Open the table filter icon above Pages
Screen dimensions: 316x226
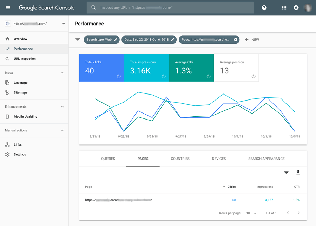point(286,172)
